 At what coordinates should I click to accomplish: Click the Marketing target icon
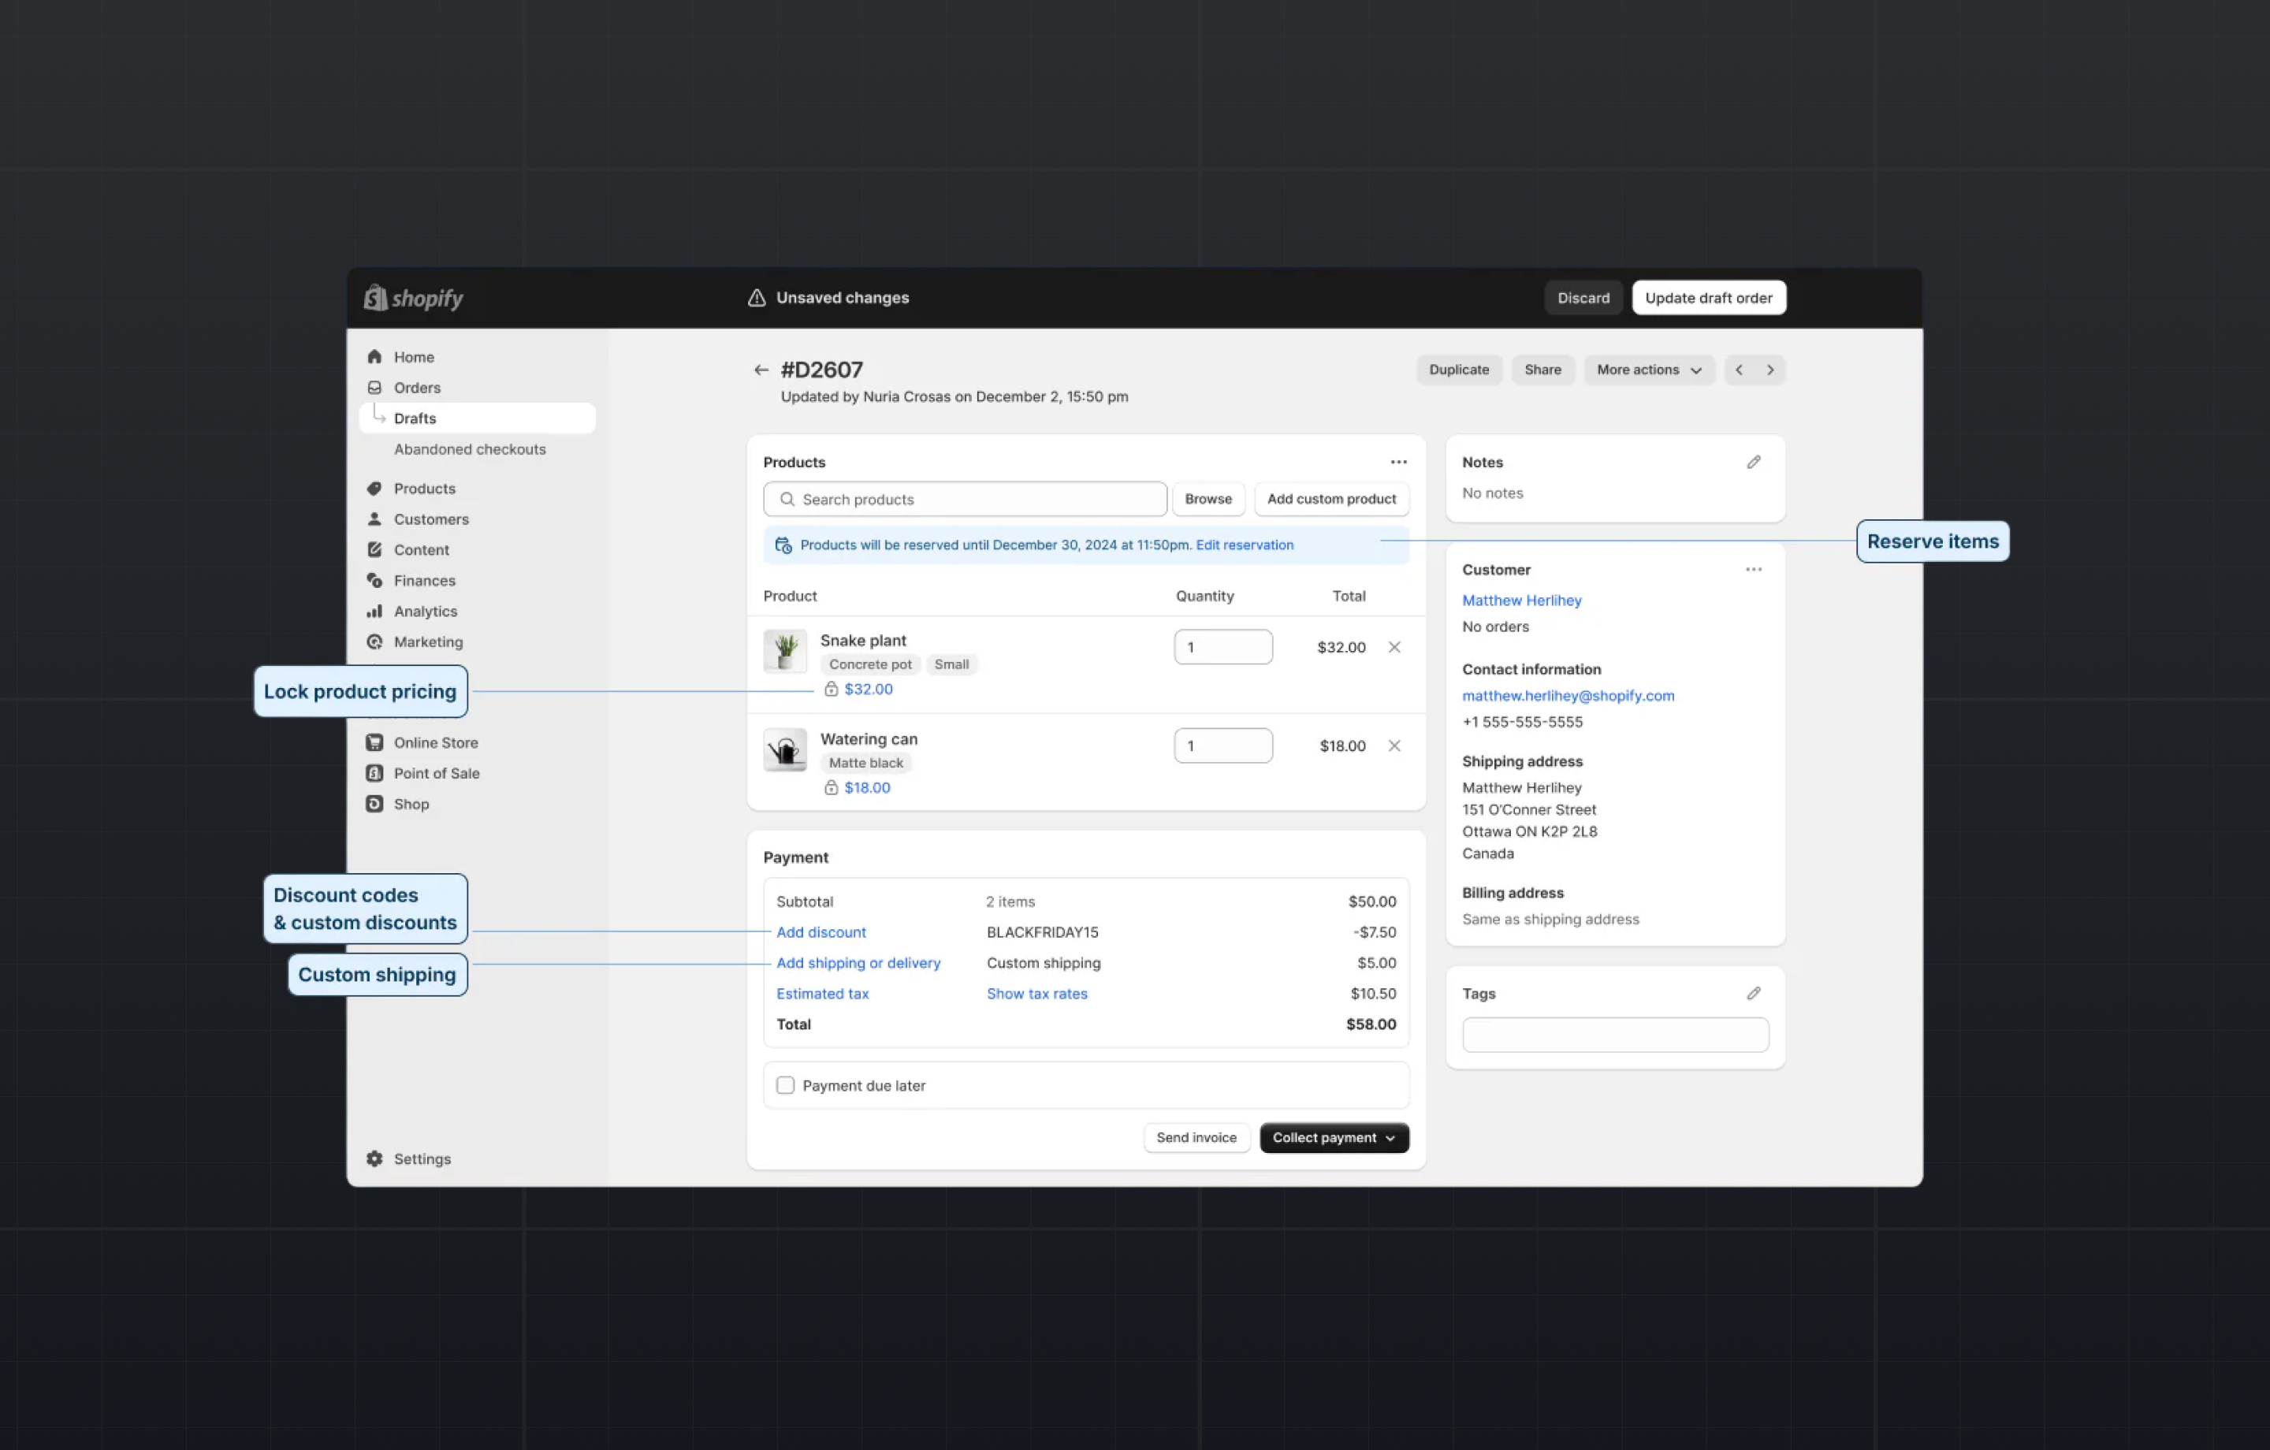[x=374, y=641]
